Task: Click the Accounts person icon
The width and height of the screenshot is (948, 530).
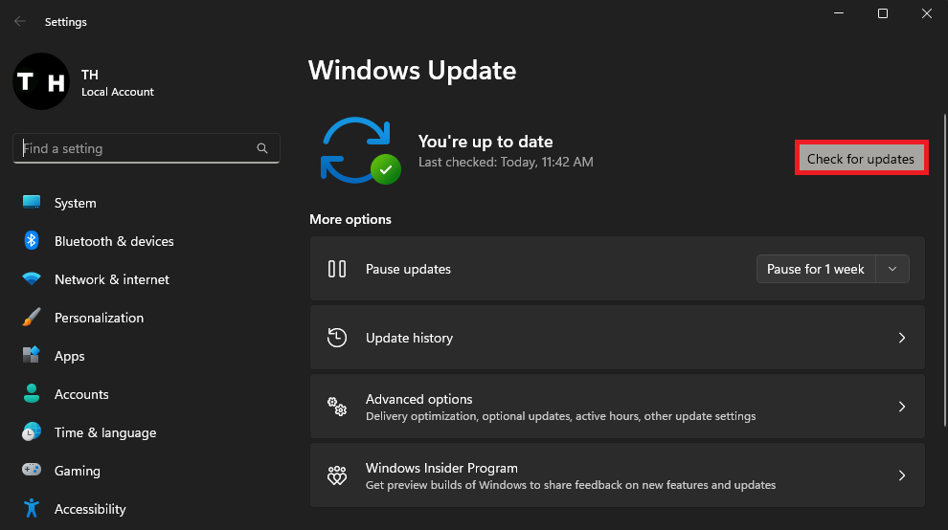Action: pyautogui.click(x=32, y=393)
